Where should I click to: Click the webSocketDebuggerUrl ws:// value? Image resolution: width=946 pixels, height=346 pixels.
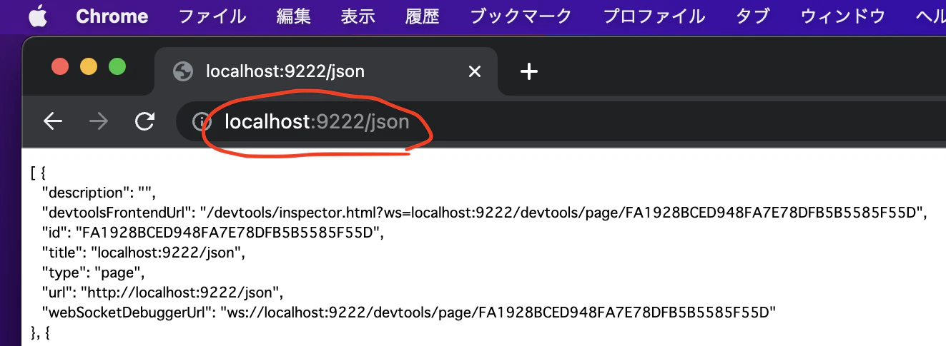[499, 312]
